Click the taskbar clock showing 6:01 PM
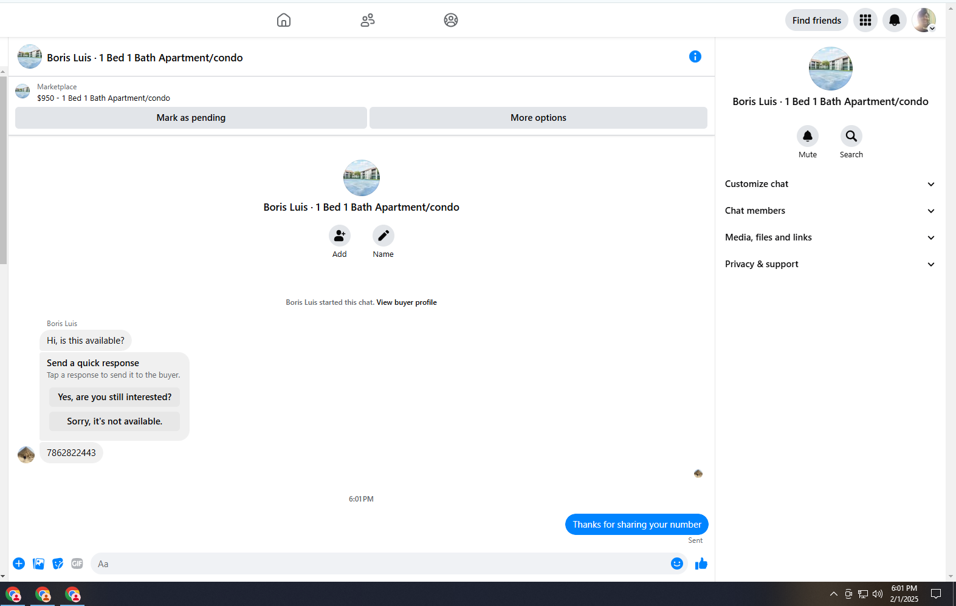The image size is (956, 606). pos(904,594)
